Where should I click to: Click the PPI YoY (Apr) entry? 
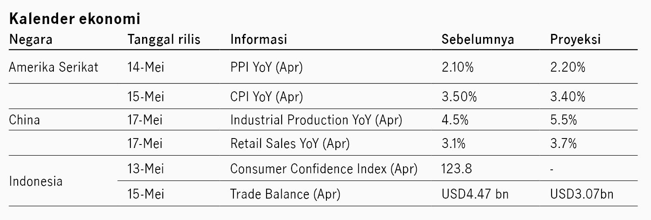point(266,67)
